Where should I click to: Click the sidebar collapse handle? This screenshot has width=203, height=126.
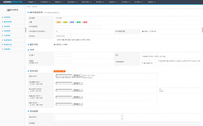tap(26, 30)
